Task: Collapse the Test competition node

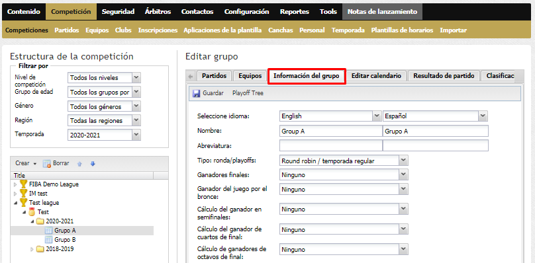Action: click(24, 212)
